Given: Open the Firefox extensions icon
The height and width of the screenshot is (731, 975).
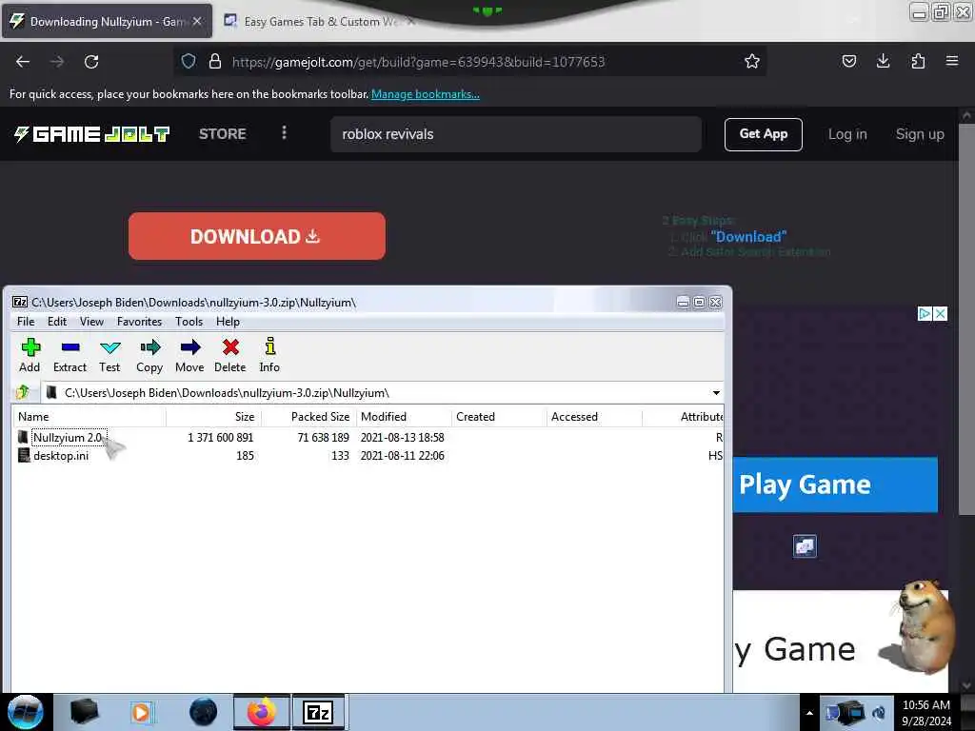Looking at the screenshot, I should point(918,61).
